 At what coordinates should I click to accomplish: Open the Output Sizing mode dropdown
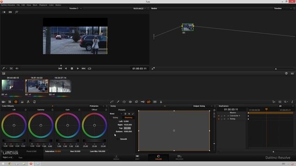212,106
